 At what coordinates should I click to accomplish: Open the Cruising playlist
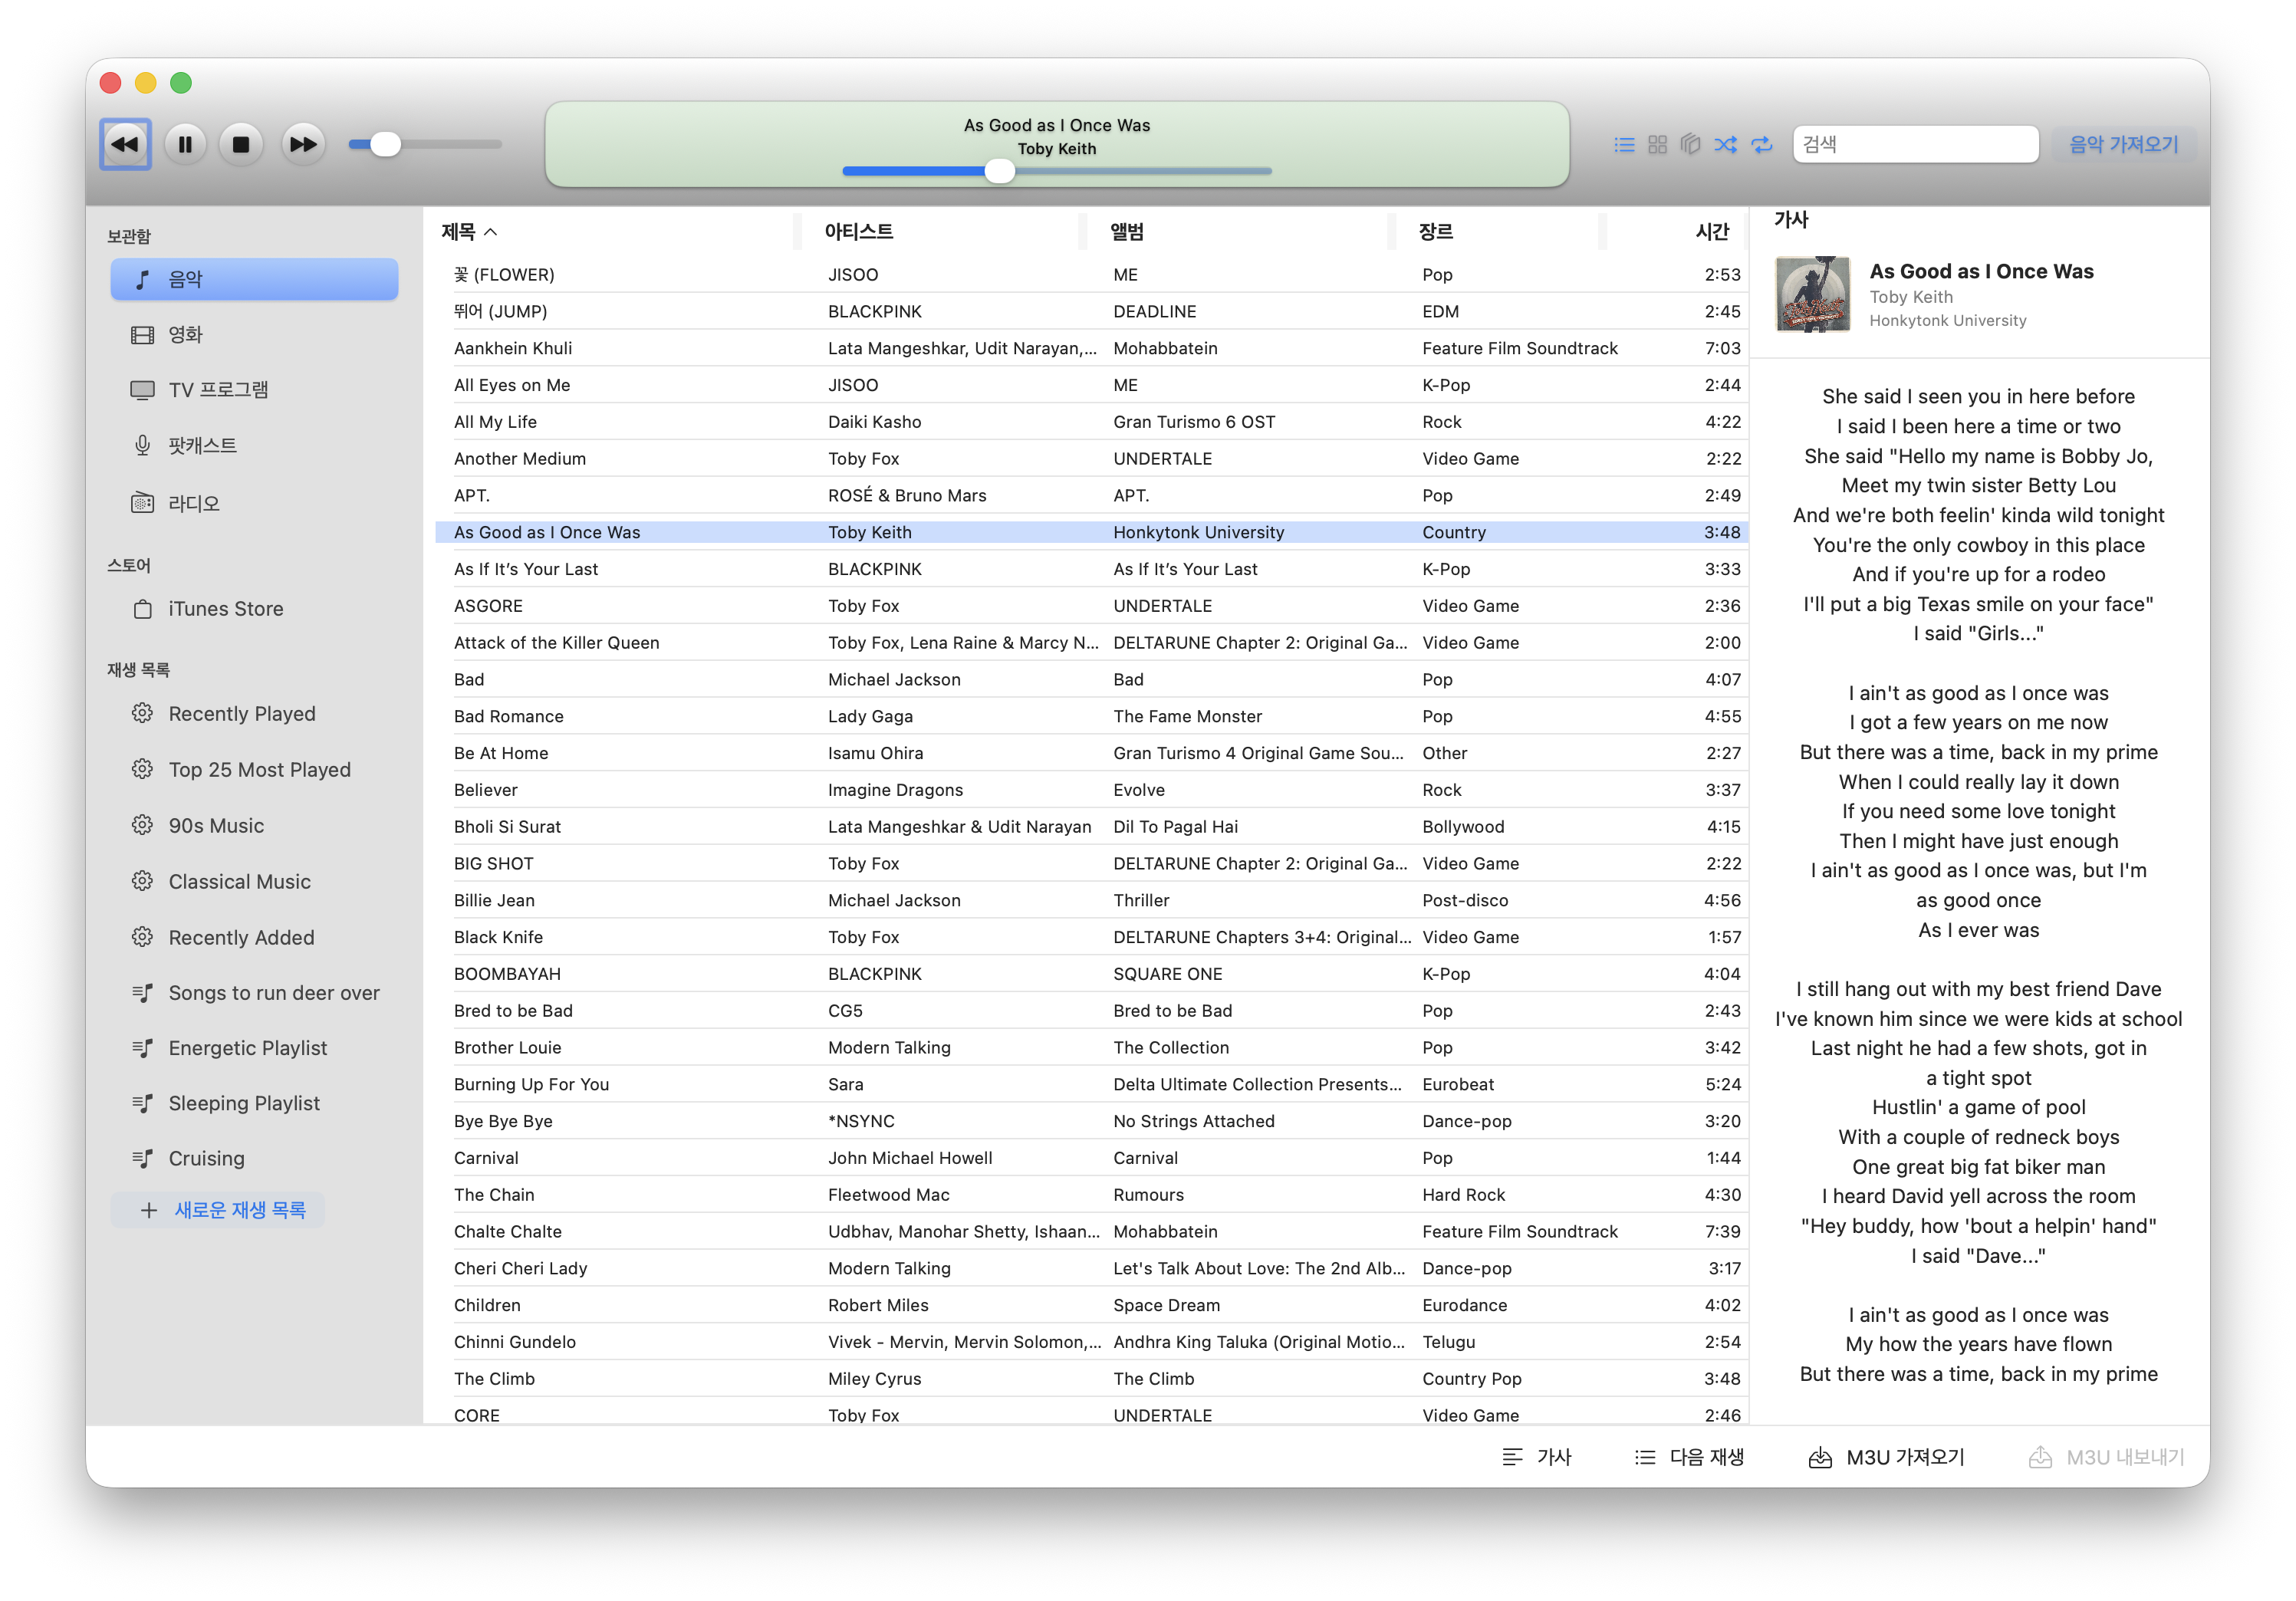click(254, 1158)
